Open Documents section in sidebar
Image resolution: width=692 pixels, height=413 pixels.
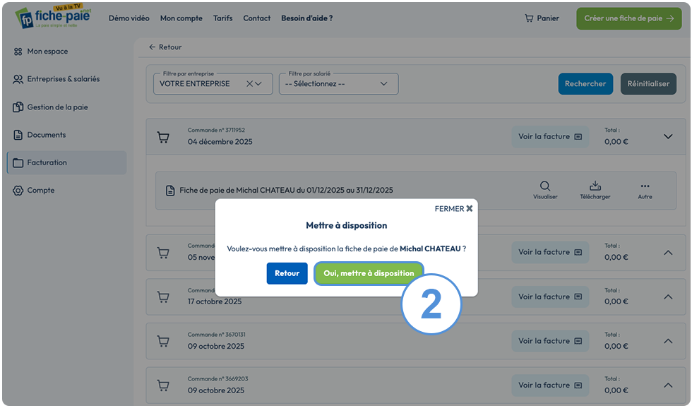point(40,135)
